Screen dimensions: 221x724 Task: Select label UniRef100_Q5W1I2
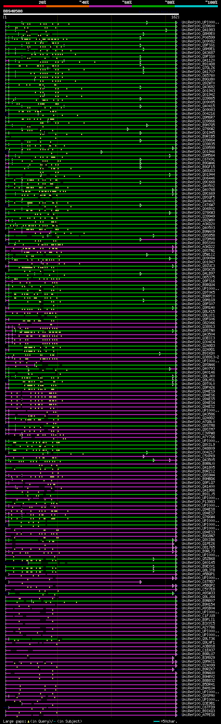click(x=198, y=254)
